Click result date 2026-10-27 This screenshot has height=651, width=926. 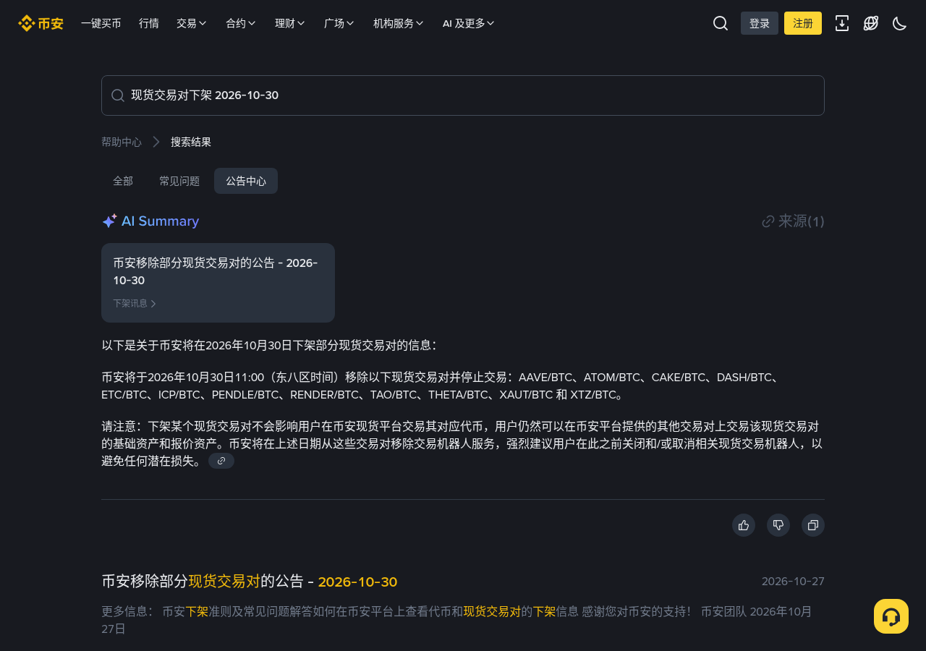pos(793,582)
